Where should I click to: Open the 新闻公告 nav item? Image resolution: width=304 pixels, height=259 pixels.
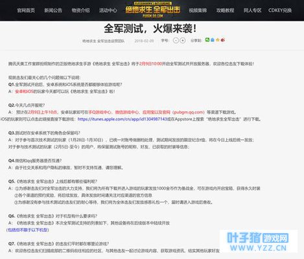tap(53, 10)
